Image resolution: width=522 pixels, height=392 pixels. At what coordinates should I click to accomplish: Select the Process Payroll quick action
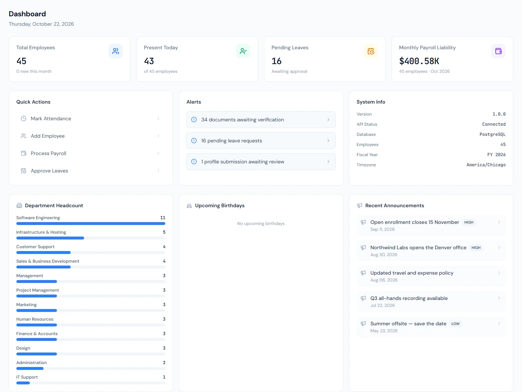[91, 153]
